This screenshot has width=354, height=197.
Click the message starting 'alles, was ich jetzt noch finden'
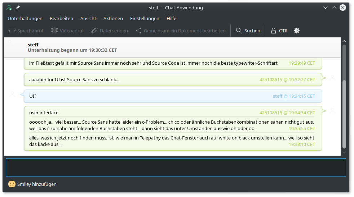pos(172,141)
